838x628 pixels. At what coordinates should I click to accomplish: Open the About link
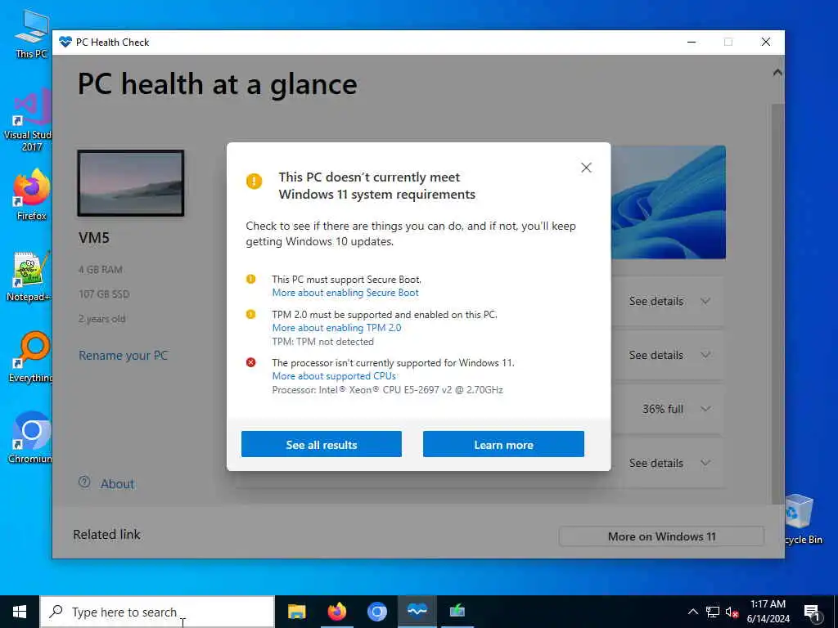pyautogui.click(x=118, y=484)
